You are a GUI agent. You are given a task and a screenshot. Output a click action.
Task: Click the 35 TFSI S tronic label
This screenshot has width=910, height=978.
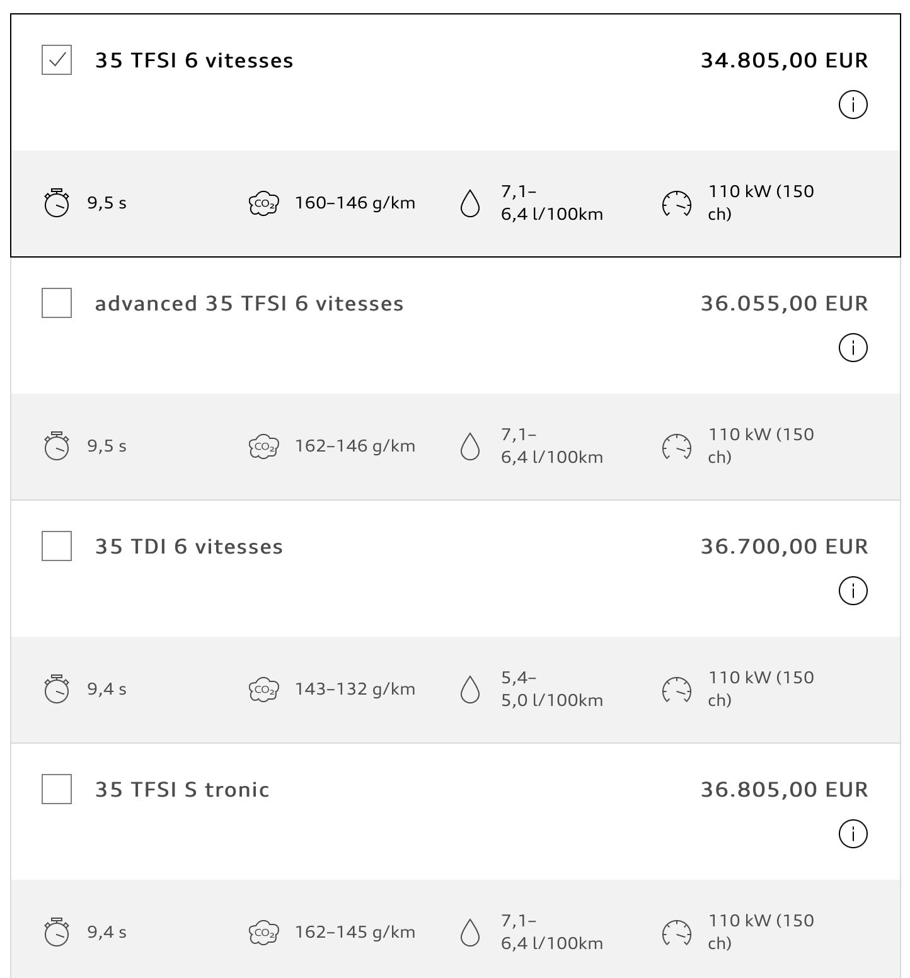pos(182,790)
